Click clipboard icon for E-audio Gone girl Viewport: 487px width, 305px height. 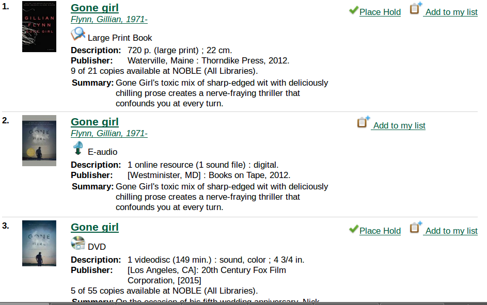(364, 122)
